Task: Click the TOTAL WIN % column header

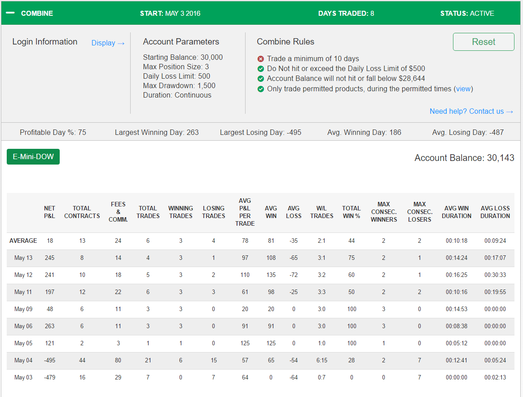Action: tap(351, 212)
